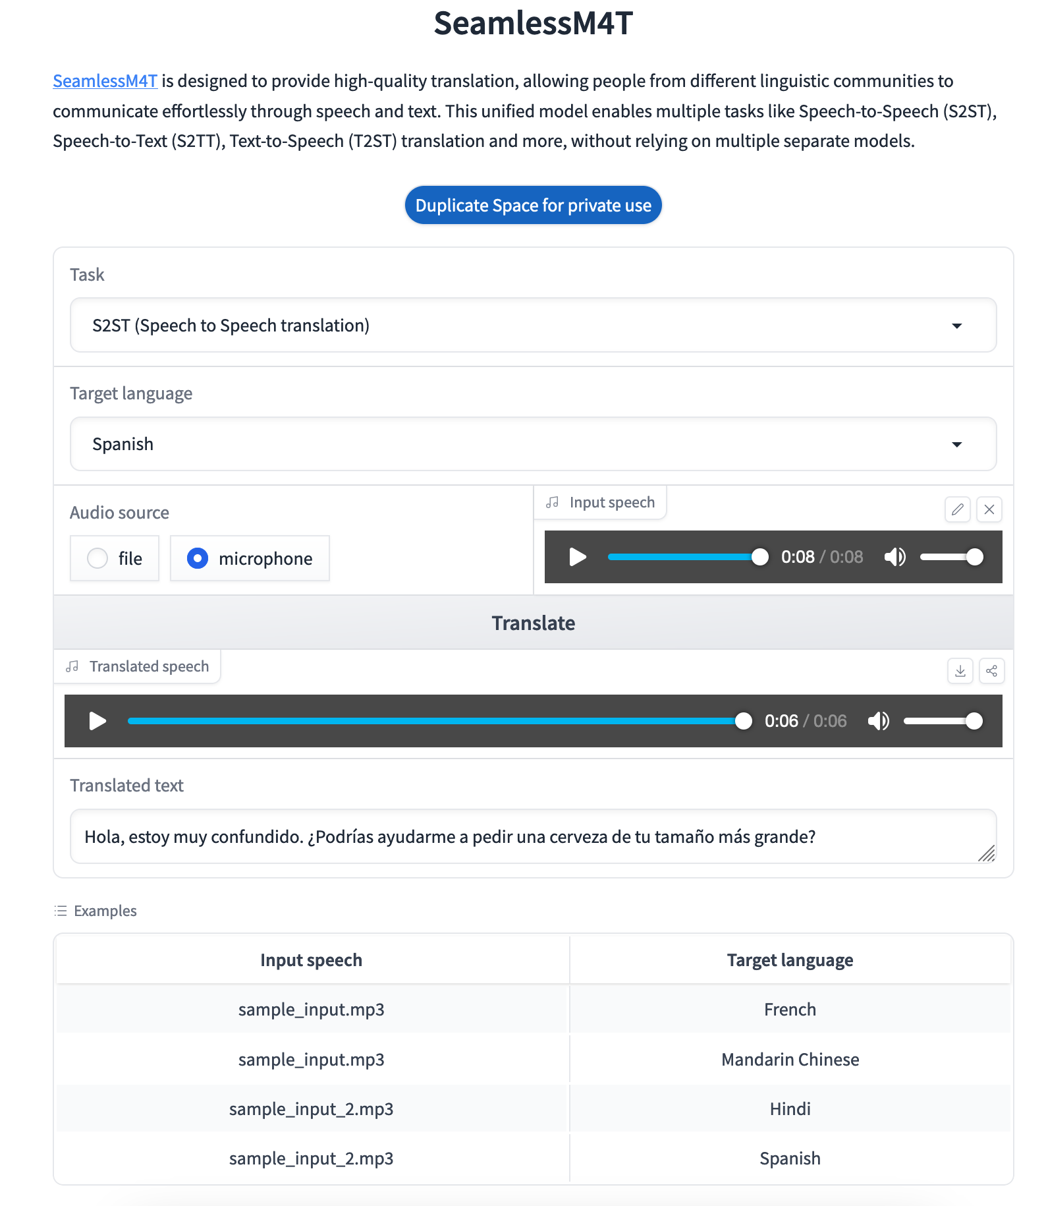The width and height of the screenshot is (1046, 1206).
Task: Load example with Hindi target
Action: (x=534, y=1108)
